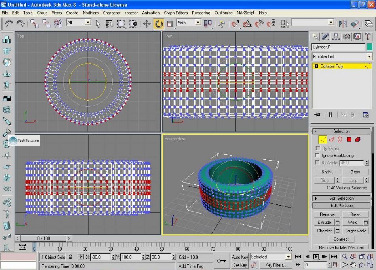Open the key filter Selected dropdown
376x270 pixels.
point(288,257)
